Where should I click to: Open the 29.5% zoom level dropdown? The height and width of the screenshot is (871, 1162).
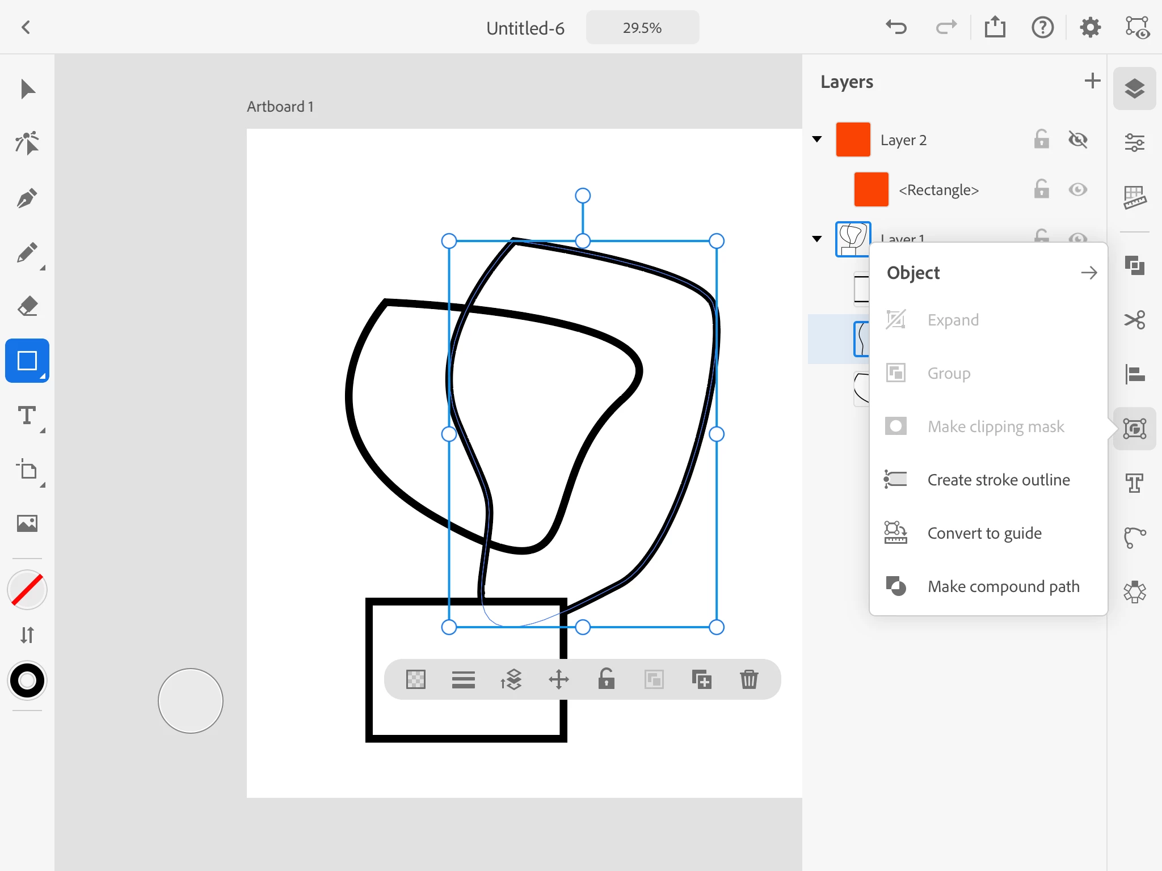(642, 28)
